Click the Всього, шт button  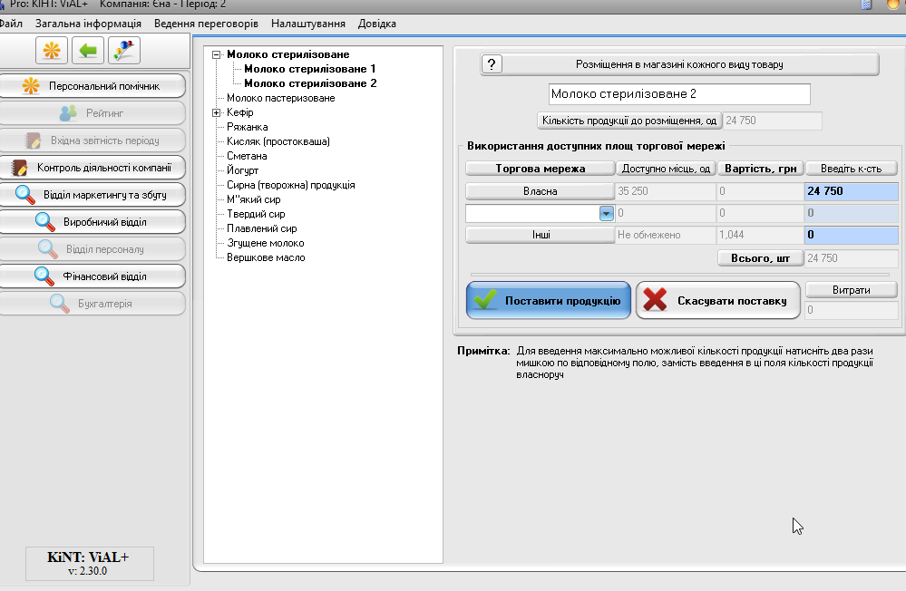760,258
